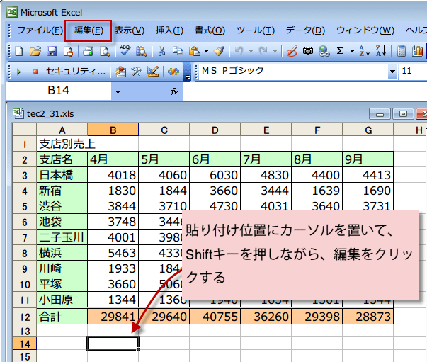
Task: Click the Insert Function fx icon
Action: (x=174, y=91)
